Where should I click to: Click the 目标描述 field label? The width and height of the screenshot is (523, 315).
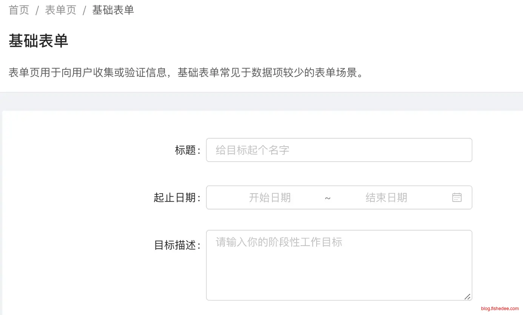pos(175,245)
